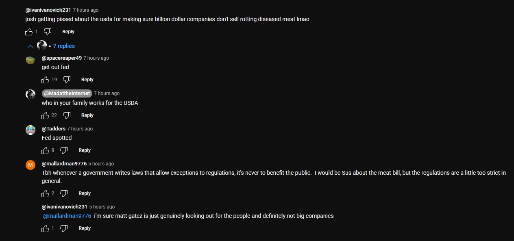Dislike the last reply about matt gatez
This screenshot has height=241, width=514.
point(64,228)
